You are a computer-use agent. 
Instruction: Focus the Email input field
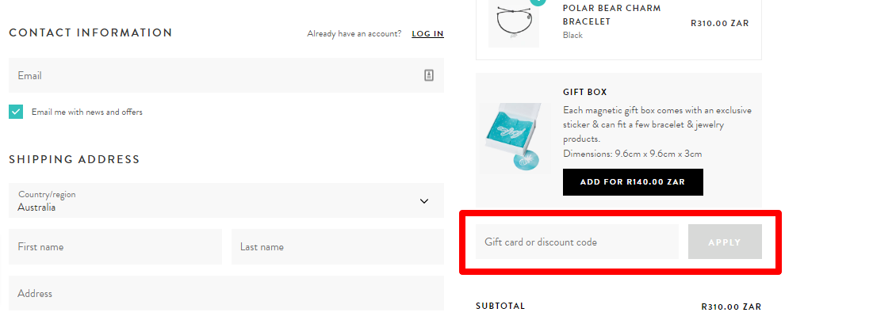[x=214, y=75]
